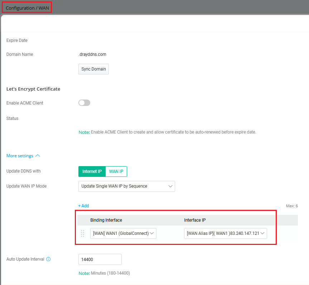The width and height of the screenshot is (309, 285).
Task: Enable the ACME Client toggle
Action: coord(84,103)
